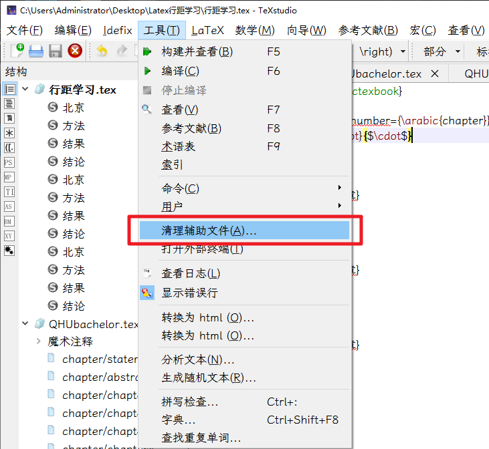This screenshot has height=449, width=489.
Task: Choose 索引 menu entry
Action: click(244, 164)
